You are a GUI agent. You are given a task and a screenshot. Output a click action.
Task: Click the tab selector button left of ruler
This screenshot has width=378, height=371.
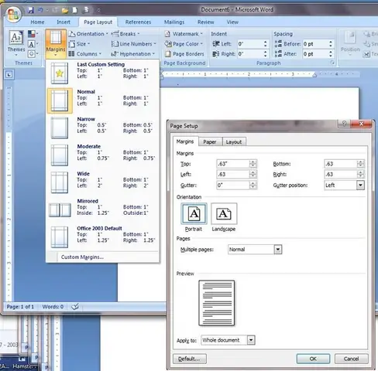pos(9,75)
